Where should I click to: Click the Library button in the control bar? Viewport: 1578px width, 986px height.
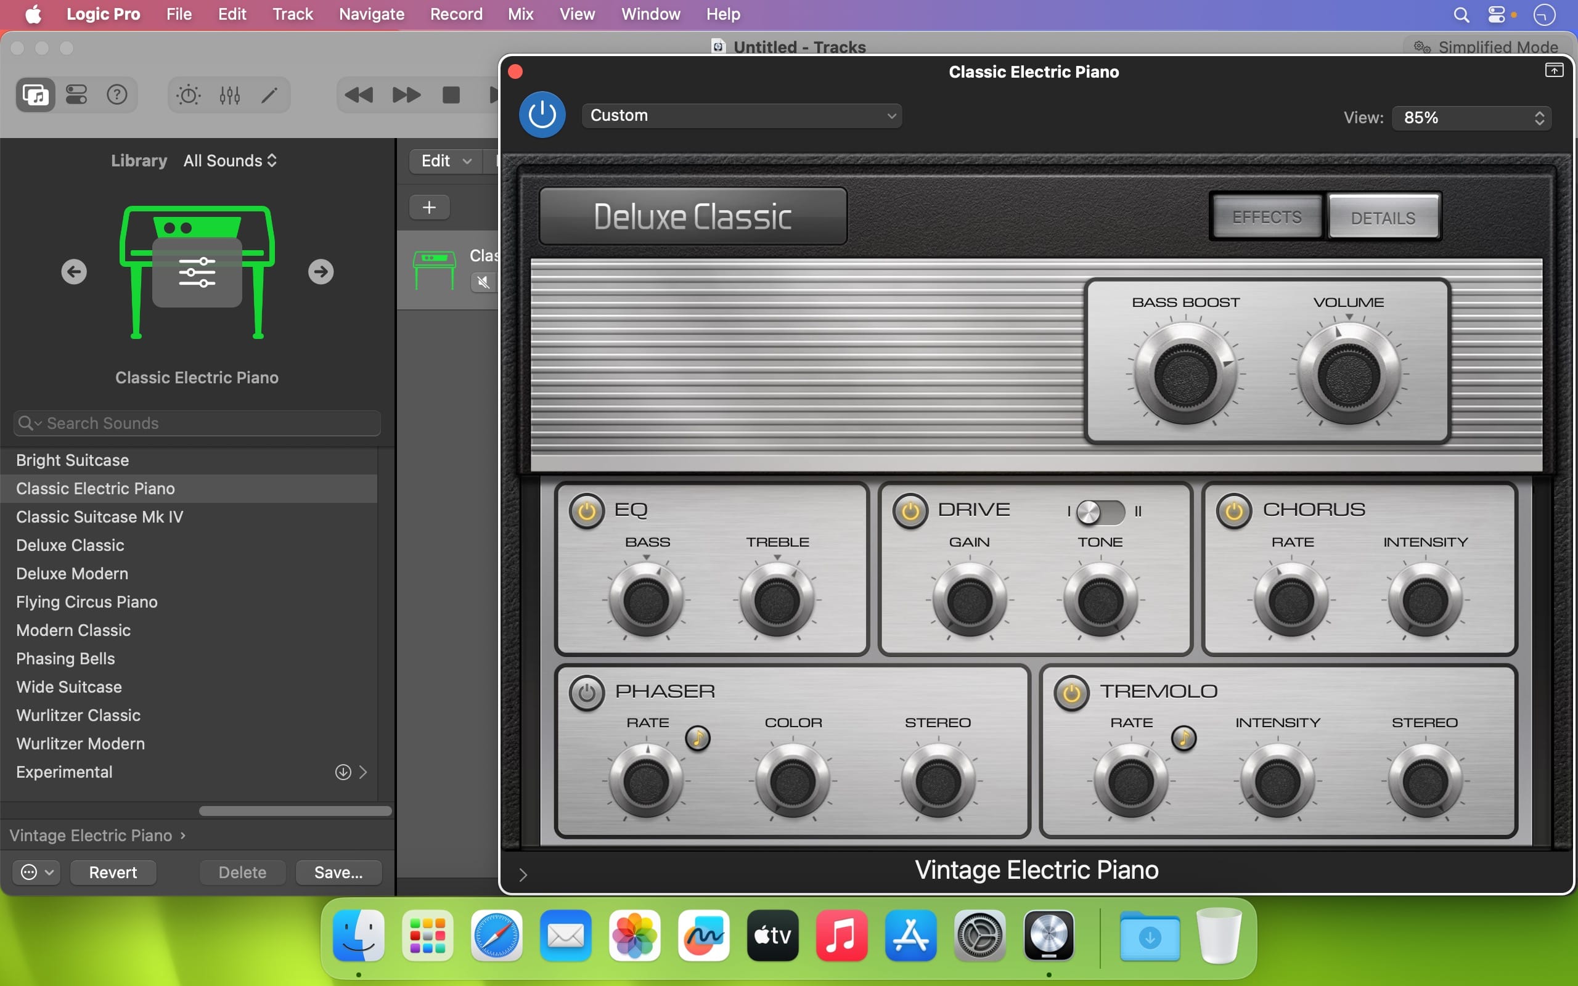coord(35,95)
